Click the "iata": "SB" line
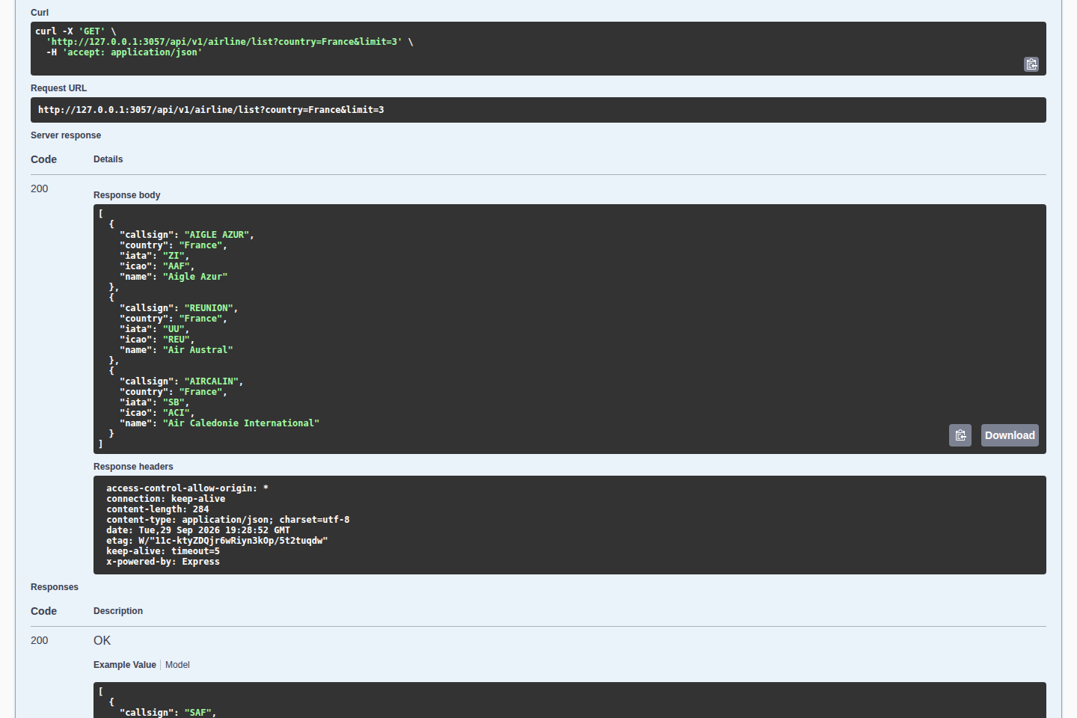Viewport: 1077px width, 718px height. pos(154,402)
